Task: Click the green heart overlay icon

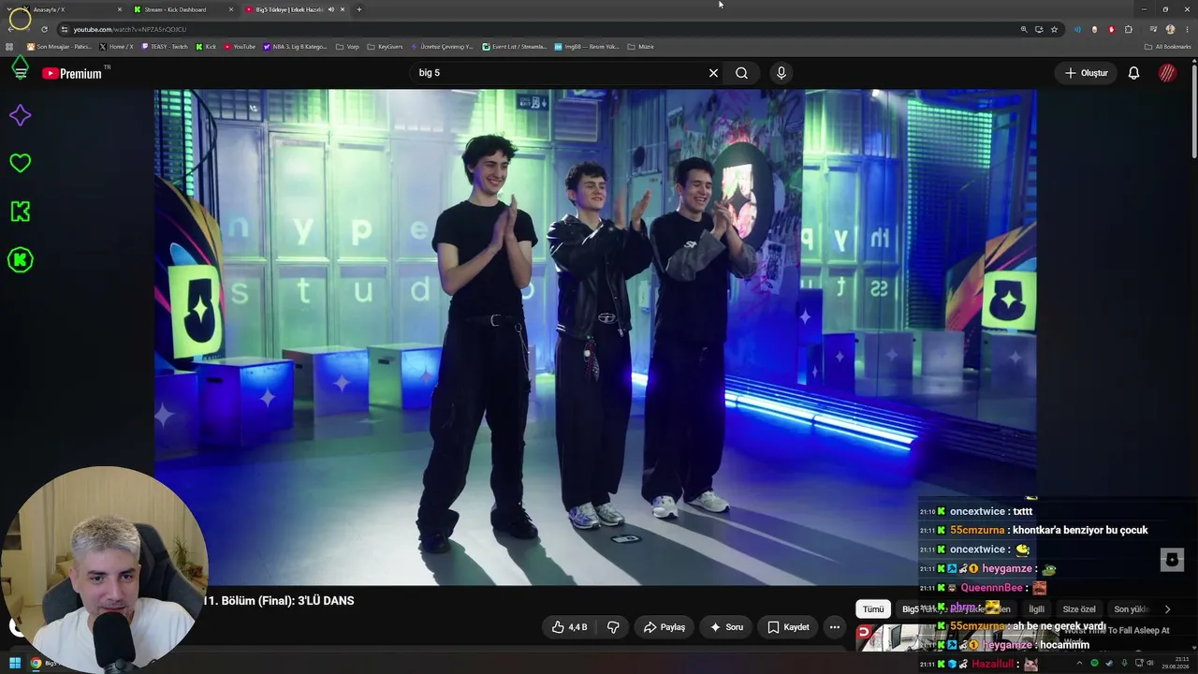Action: [20, 163]
